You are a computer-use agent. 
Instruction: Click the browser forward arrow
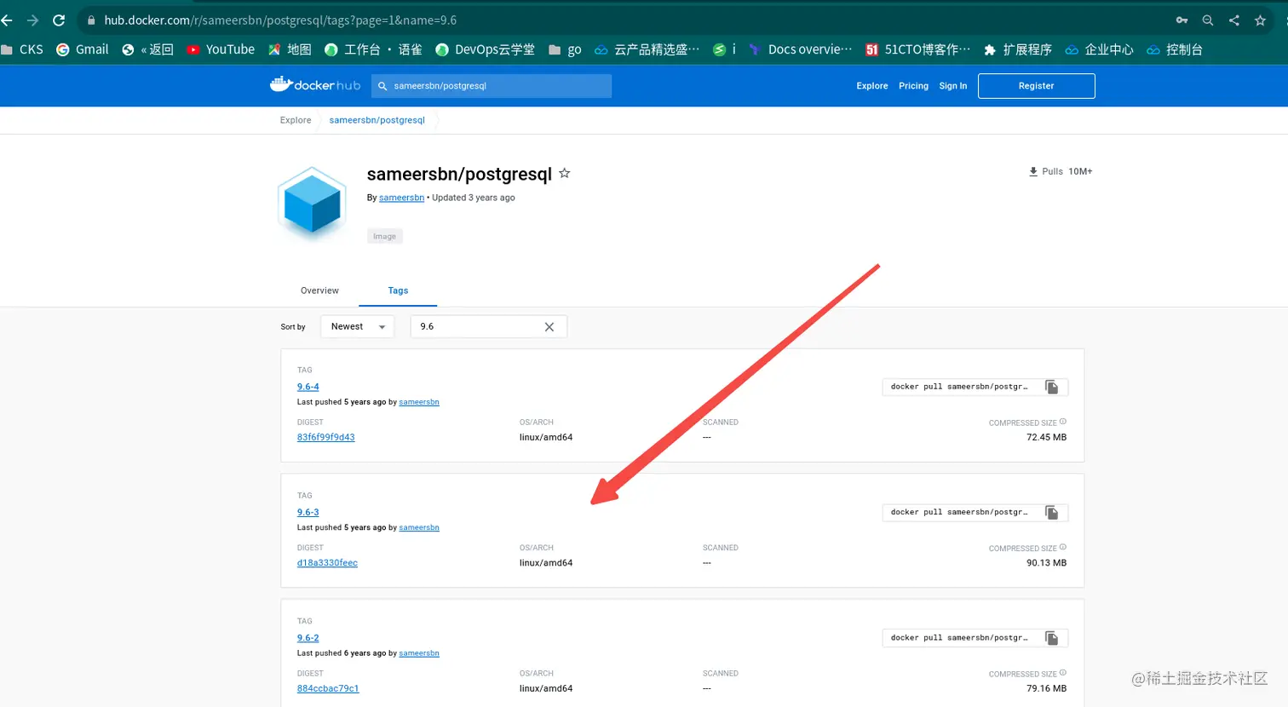pyautogui.click(x=32, y=20)
